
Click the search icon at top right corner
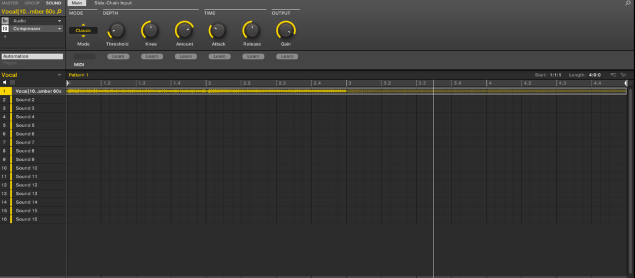pos(628,3)
